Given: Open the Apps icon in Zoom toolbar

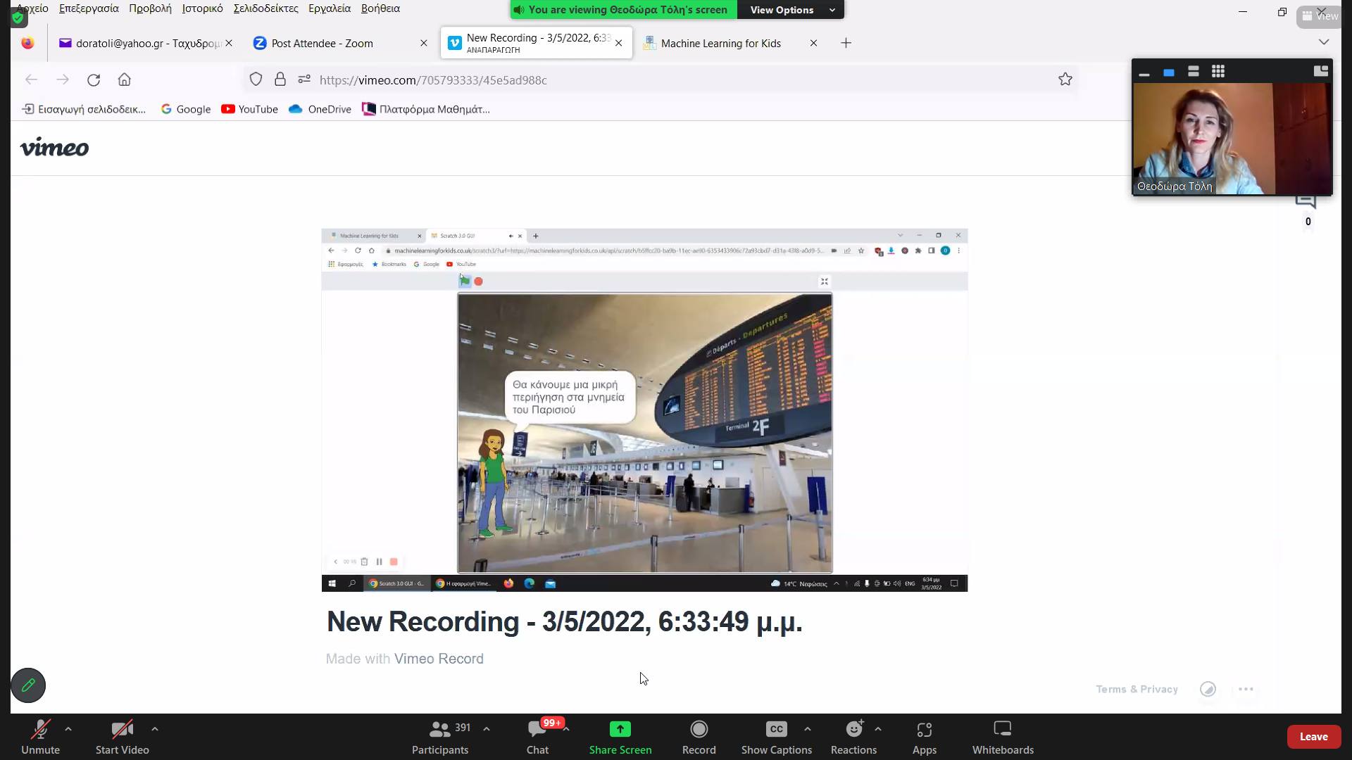Looking at the screenshot, I should (924, 729).
